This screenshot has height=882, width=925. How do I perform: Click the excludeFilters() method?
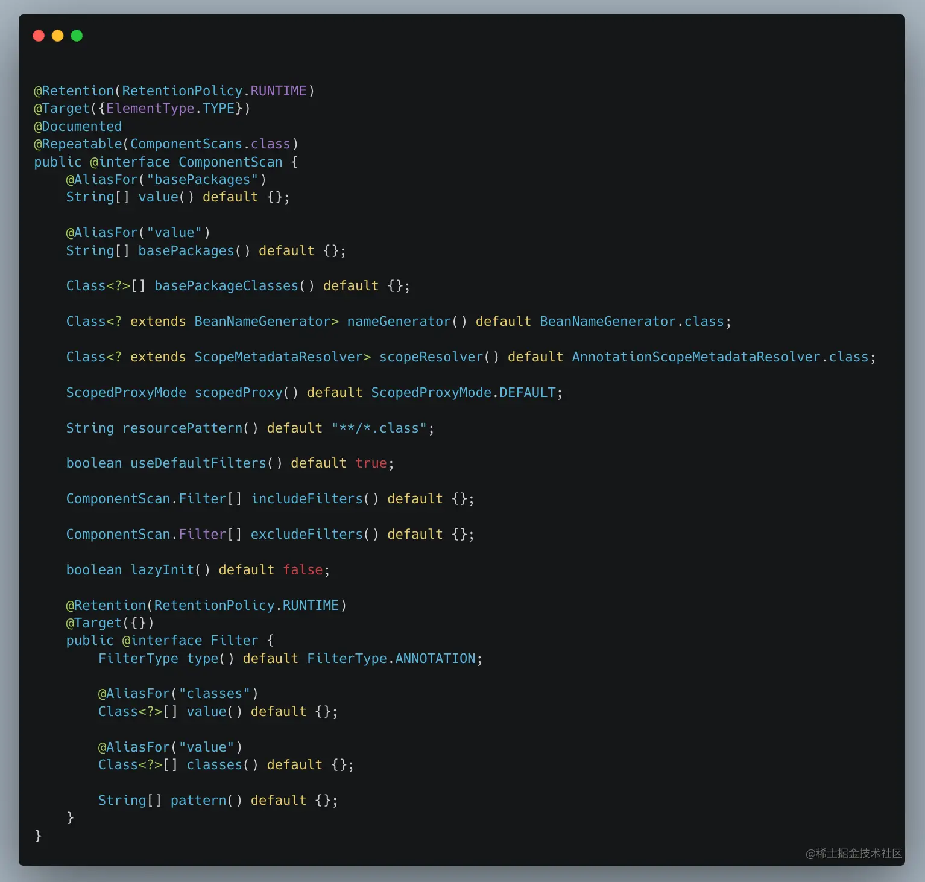(x=315, y=534)
